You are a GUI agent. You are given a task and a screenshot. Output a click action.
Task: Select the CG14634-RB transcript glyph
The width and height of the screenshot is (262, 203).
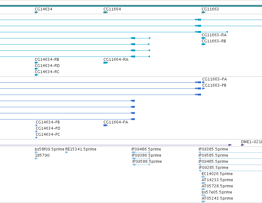point(36,63)
